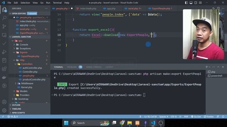Open the Search view in activity bar
Viewport: 227px width, 127px height.
coord(4,18)
